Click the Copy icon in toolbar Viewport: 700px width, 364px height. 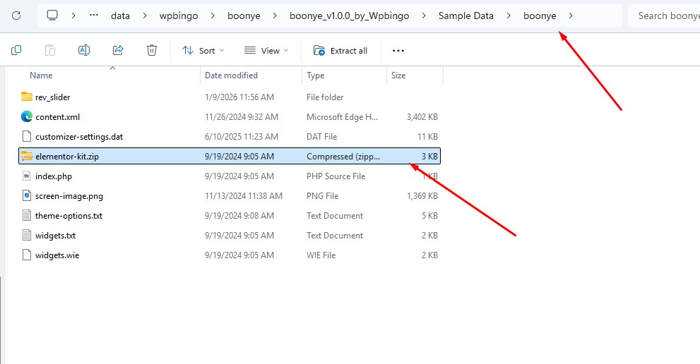pos(16,50)
